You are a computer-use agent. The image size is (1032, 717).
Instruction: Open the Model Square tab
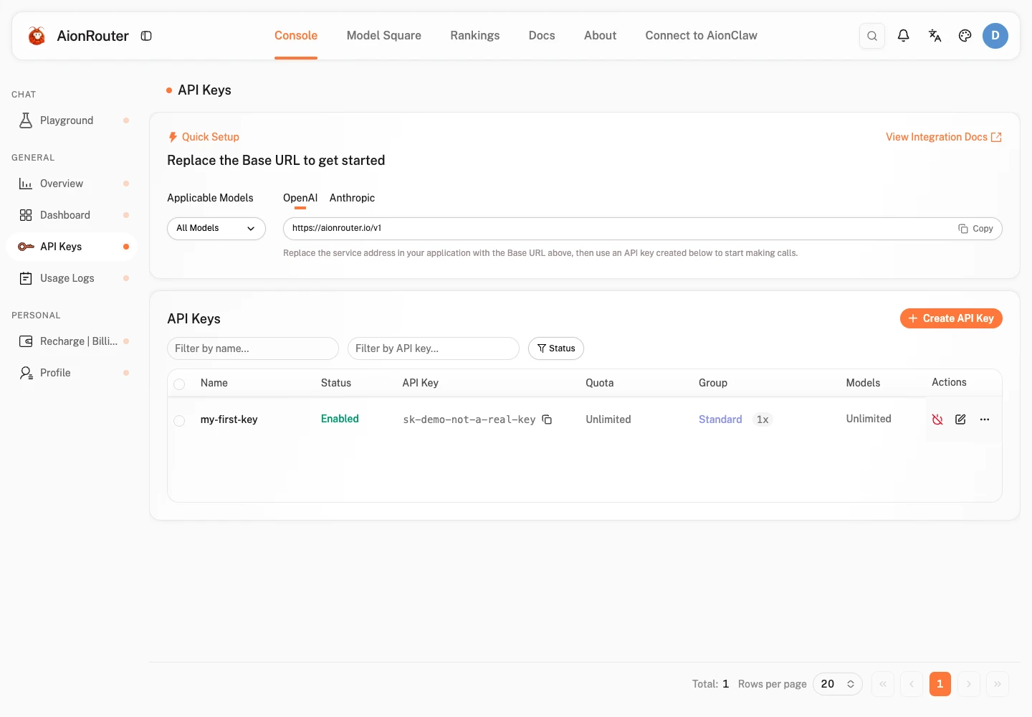(x=384, y=36)
